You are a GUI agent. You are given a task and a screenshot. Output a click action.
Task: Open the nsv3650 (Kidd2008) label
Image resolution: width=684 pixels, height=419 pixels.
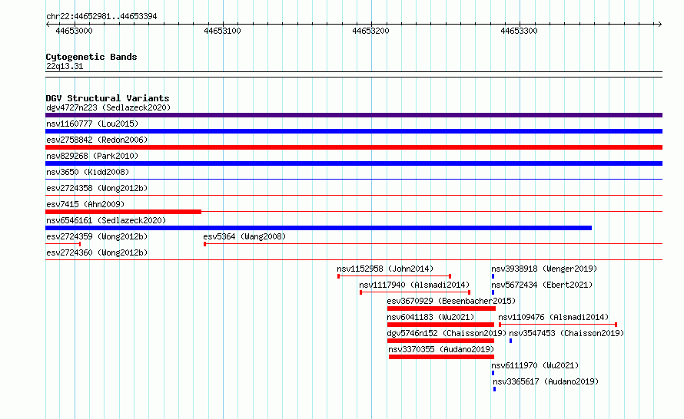pyautogui.click(x=88, y=172)
